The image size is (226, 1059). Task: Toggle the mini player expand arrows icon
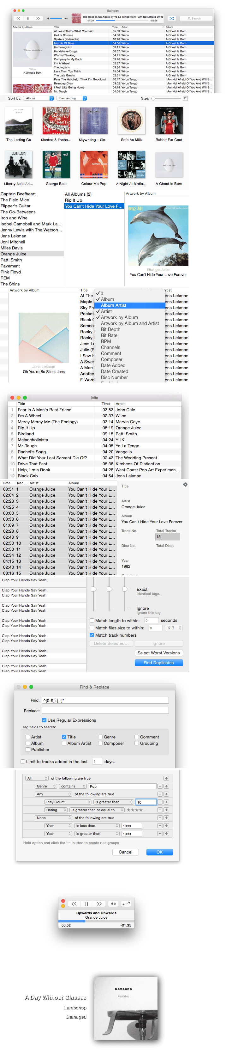click(126, 903)
